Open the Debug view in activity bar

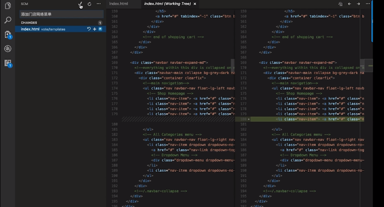coord(8,49)
